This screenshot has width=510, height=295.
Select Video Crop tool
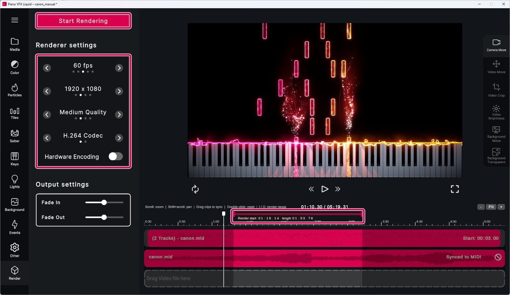click(496, 90)
